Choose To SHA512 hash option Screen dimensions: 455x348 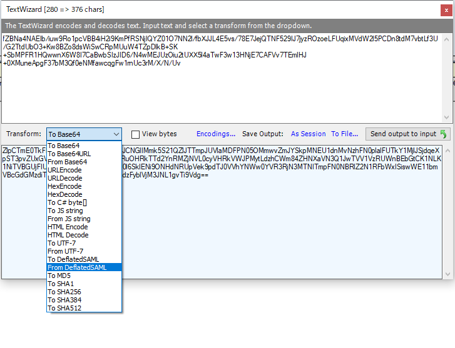pyautogui.click(x=84, y=308)
